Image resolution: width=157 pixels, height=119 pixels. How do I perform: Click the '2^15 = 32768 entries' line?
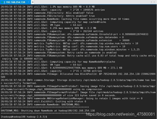[51, 71]
